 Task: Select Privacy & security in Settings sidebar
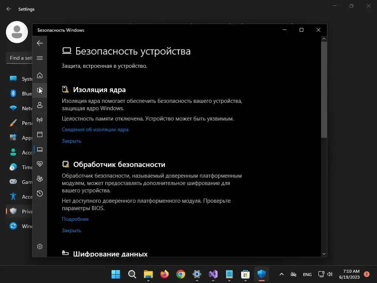pos(19,211)
